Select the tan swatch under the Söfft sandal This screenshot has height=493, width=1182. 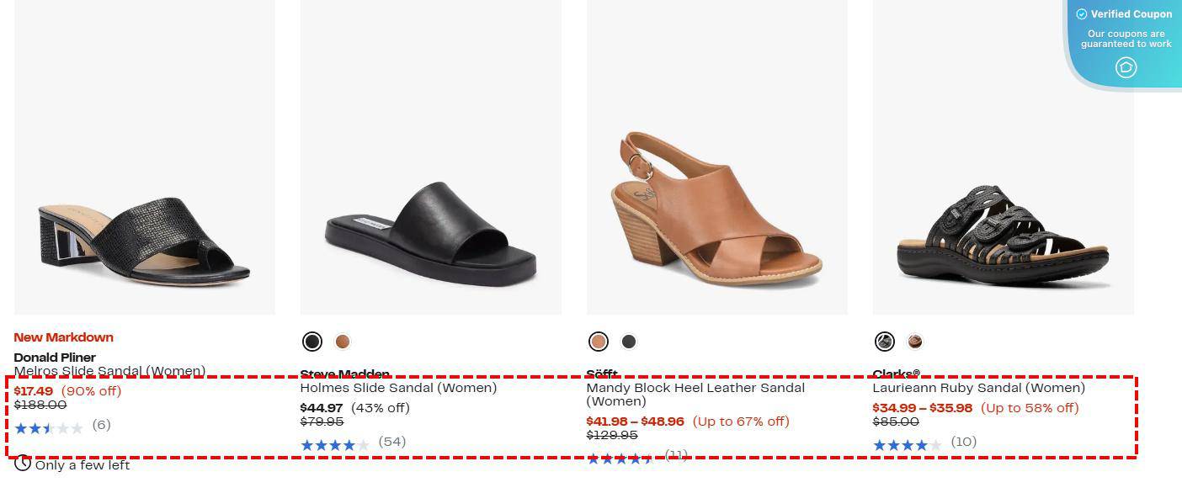[599, 342]
